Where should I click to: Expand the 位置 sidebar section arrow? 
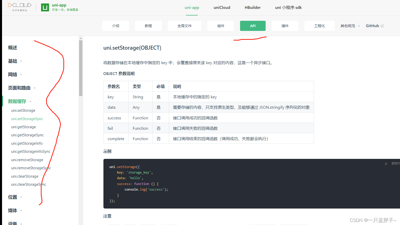21,197
